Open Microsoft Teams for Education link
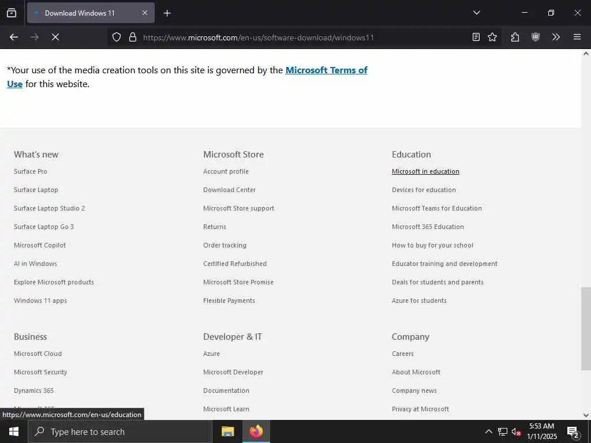Viewport: 591px width, 443px height. point(436,208)
